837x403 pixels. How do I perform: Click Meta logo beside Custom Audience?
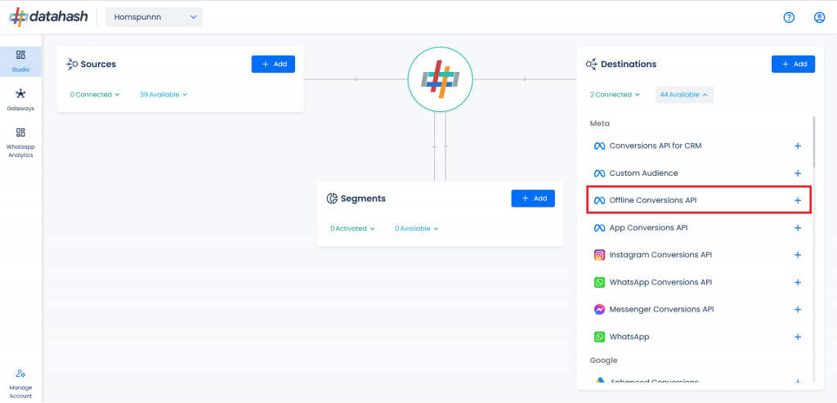[x=599, y=173]
